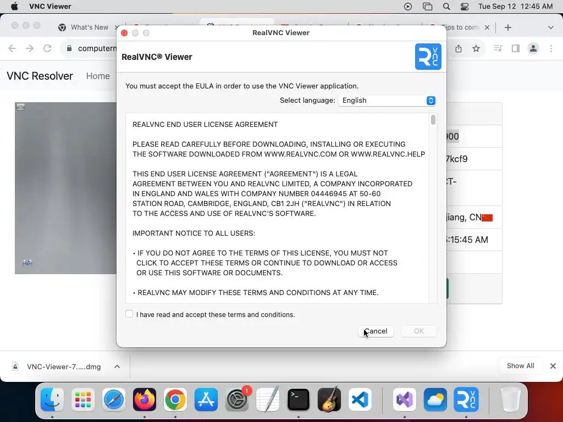Bookmark this page with the star icon
Screen dimensions: 563x422
coord(476,48)
